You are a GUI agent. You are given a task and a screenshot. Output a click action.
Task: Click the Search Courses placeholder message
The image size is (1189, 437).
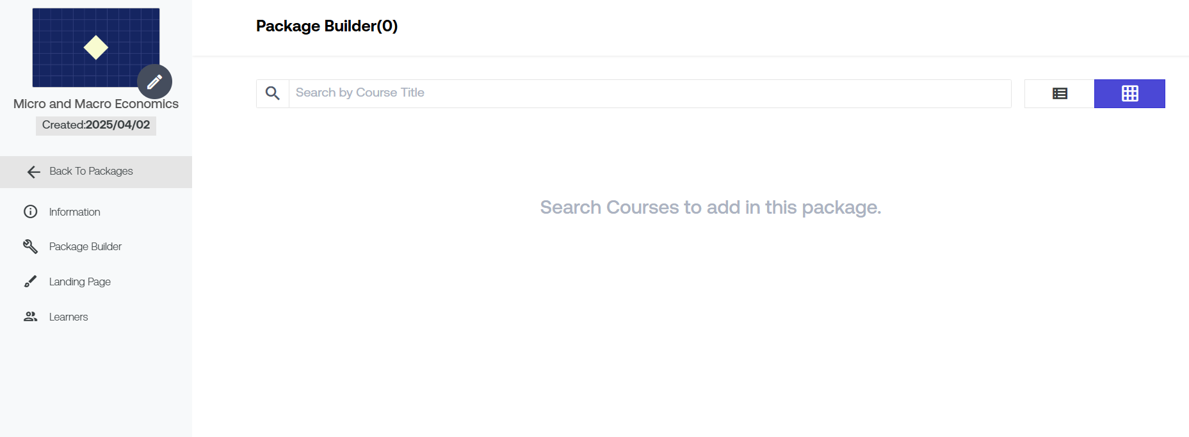pyautogui.click(x=710, y=207)
